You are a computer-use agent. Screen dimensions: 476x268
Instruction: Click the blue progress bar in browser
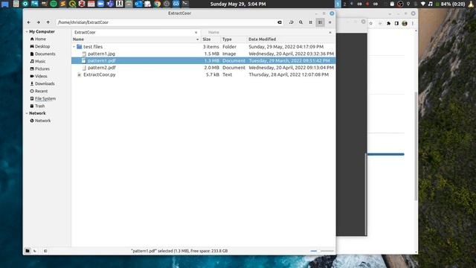point(386,154)
